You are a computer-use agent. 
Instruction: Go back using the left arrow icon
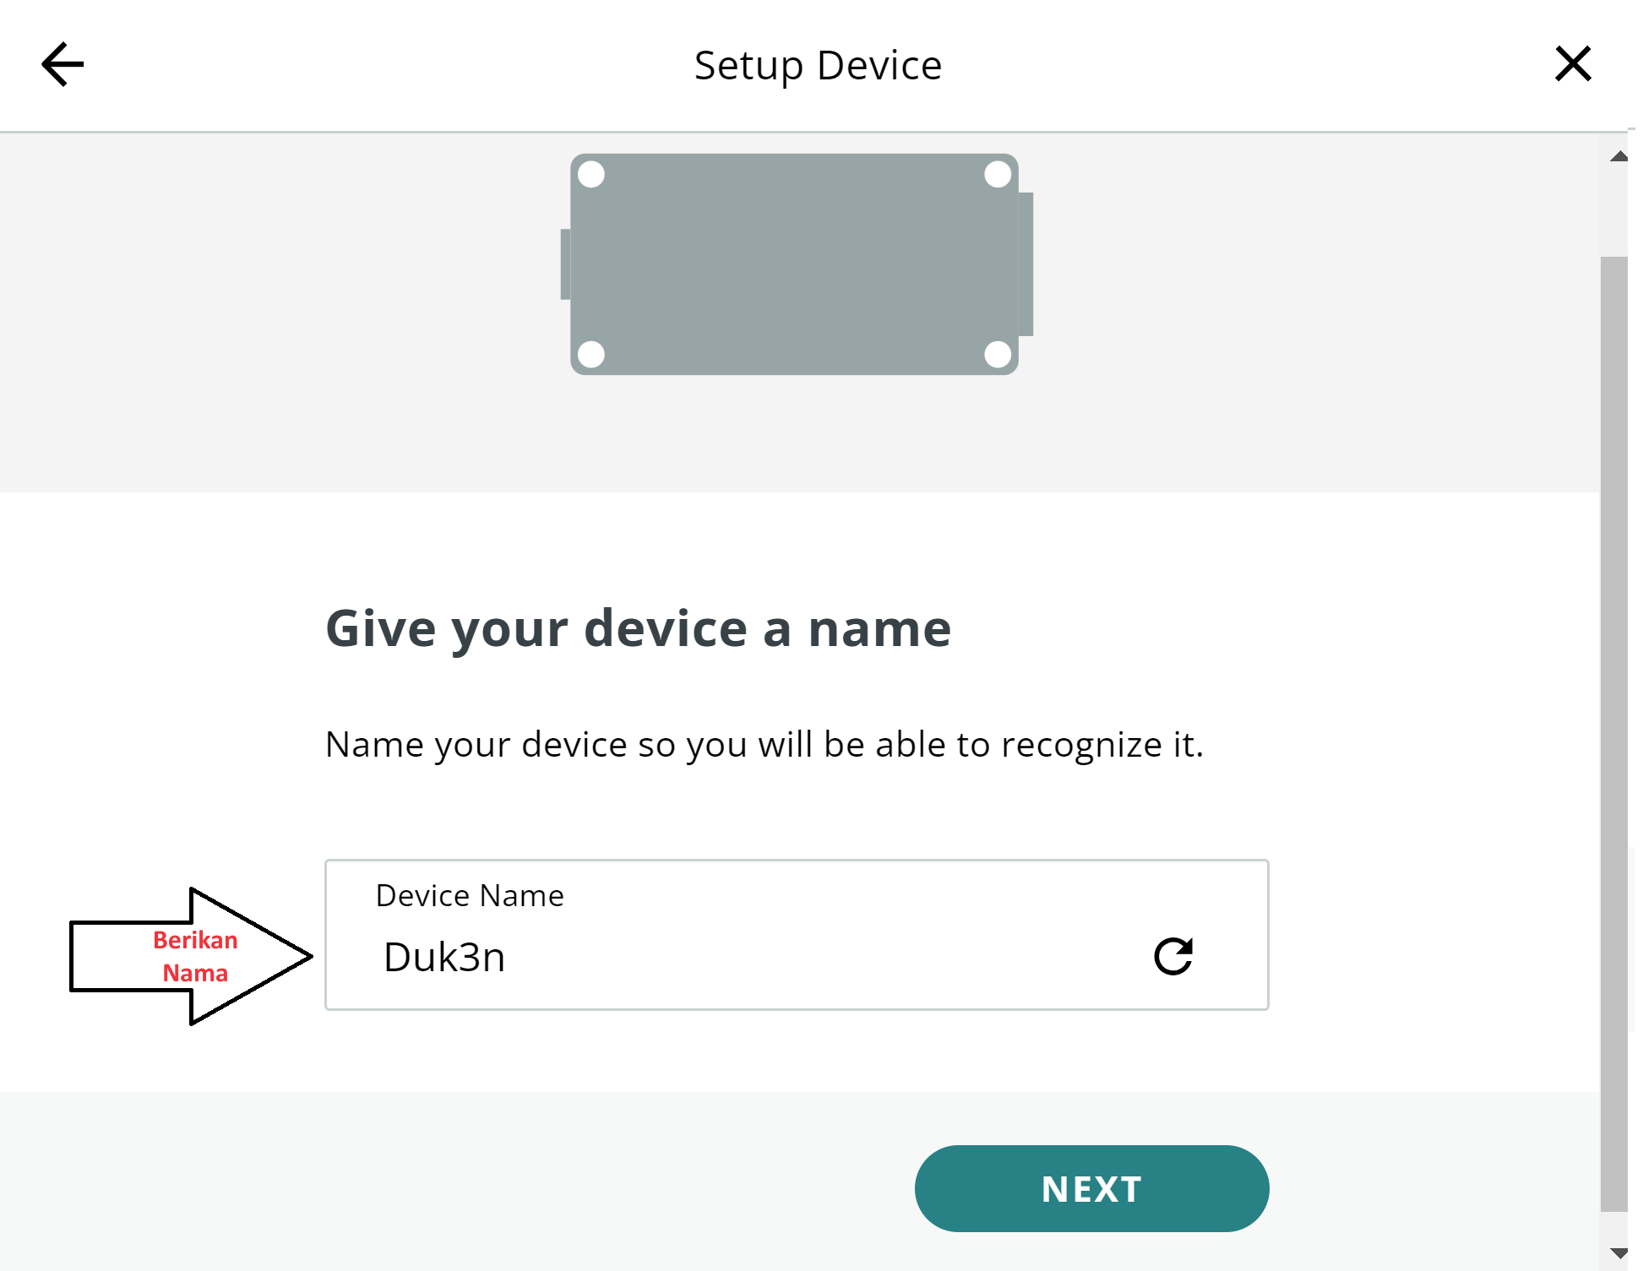(x=63, y=64)
